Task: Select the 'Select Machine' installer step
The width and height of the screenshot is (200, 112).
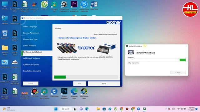Action: [30, 46]
